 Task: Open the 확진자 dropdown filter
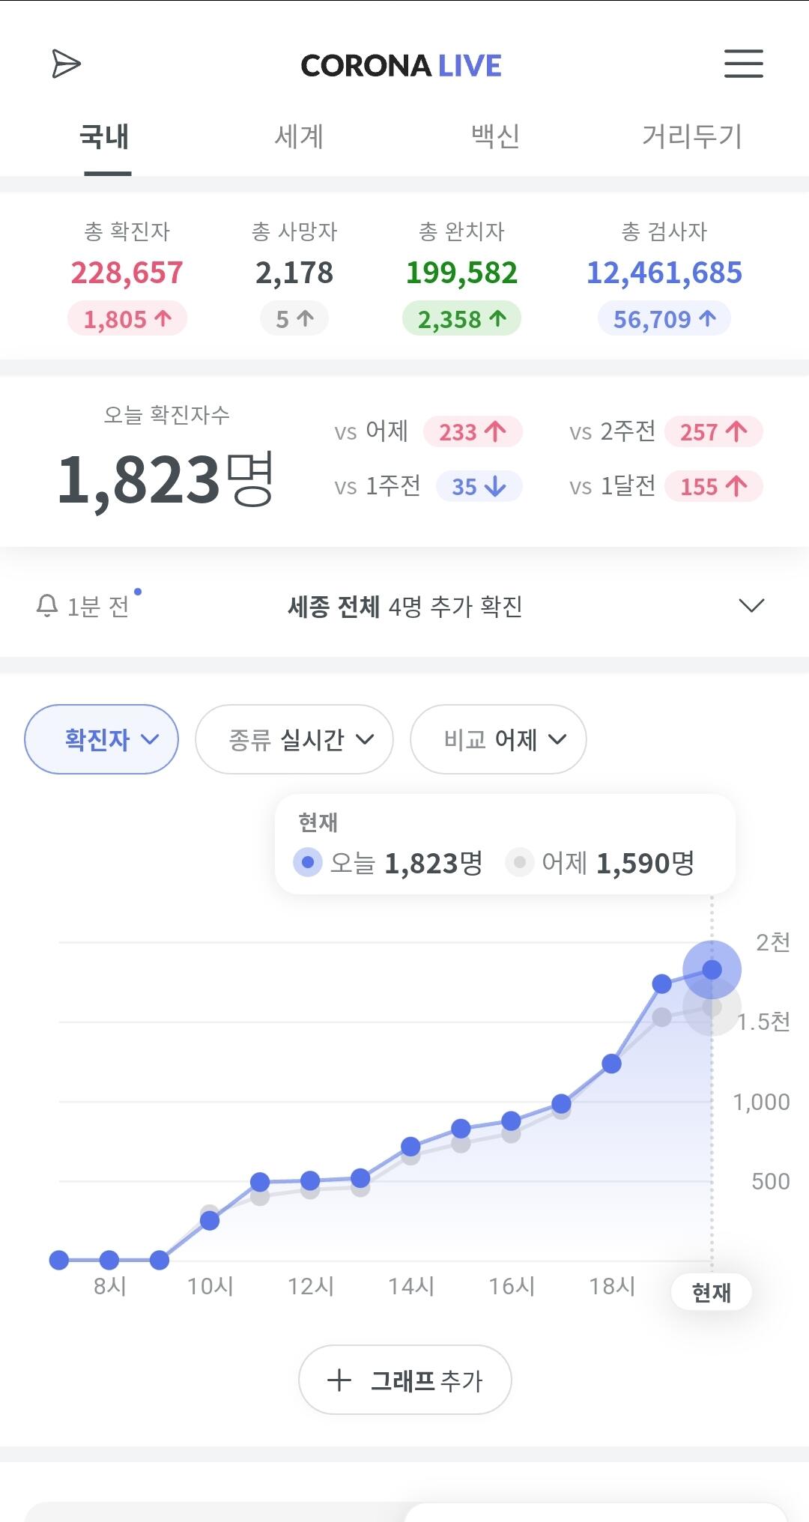tap(102, 739)
